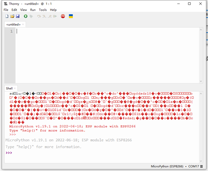Click the Step into toolbar icon

[x=44, y=16]
